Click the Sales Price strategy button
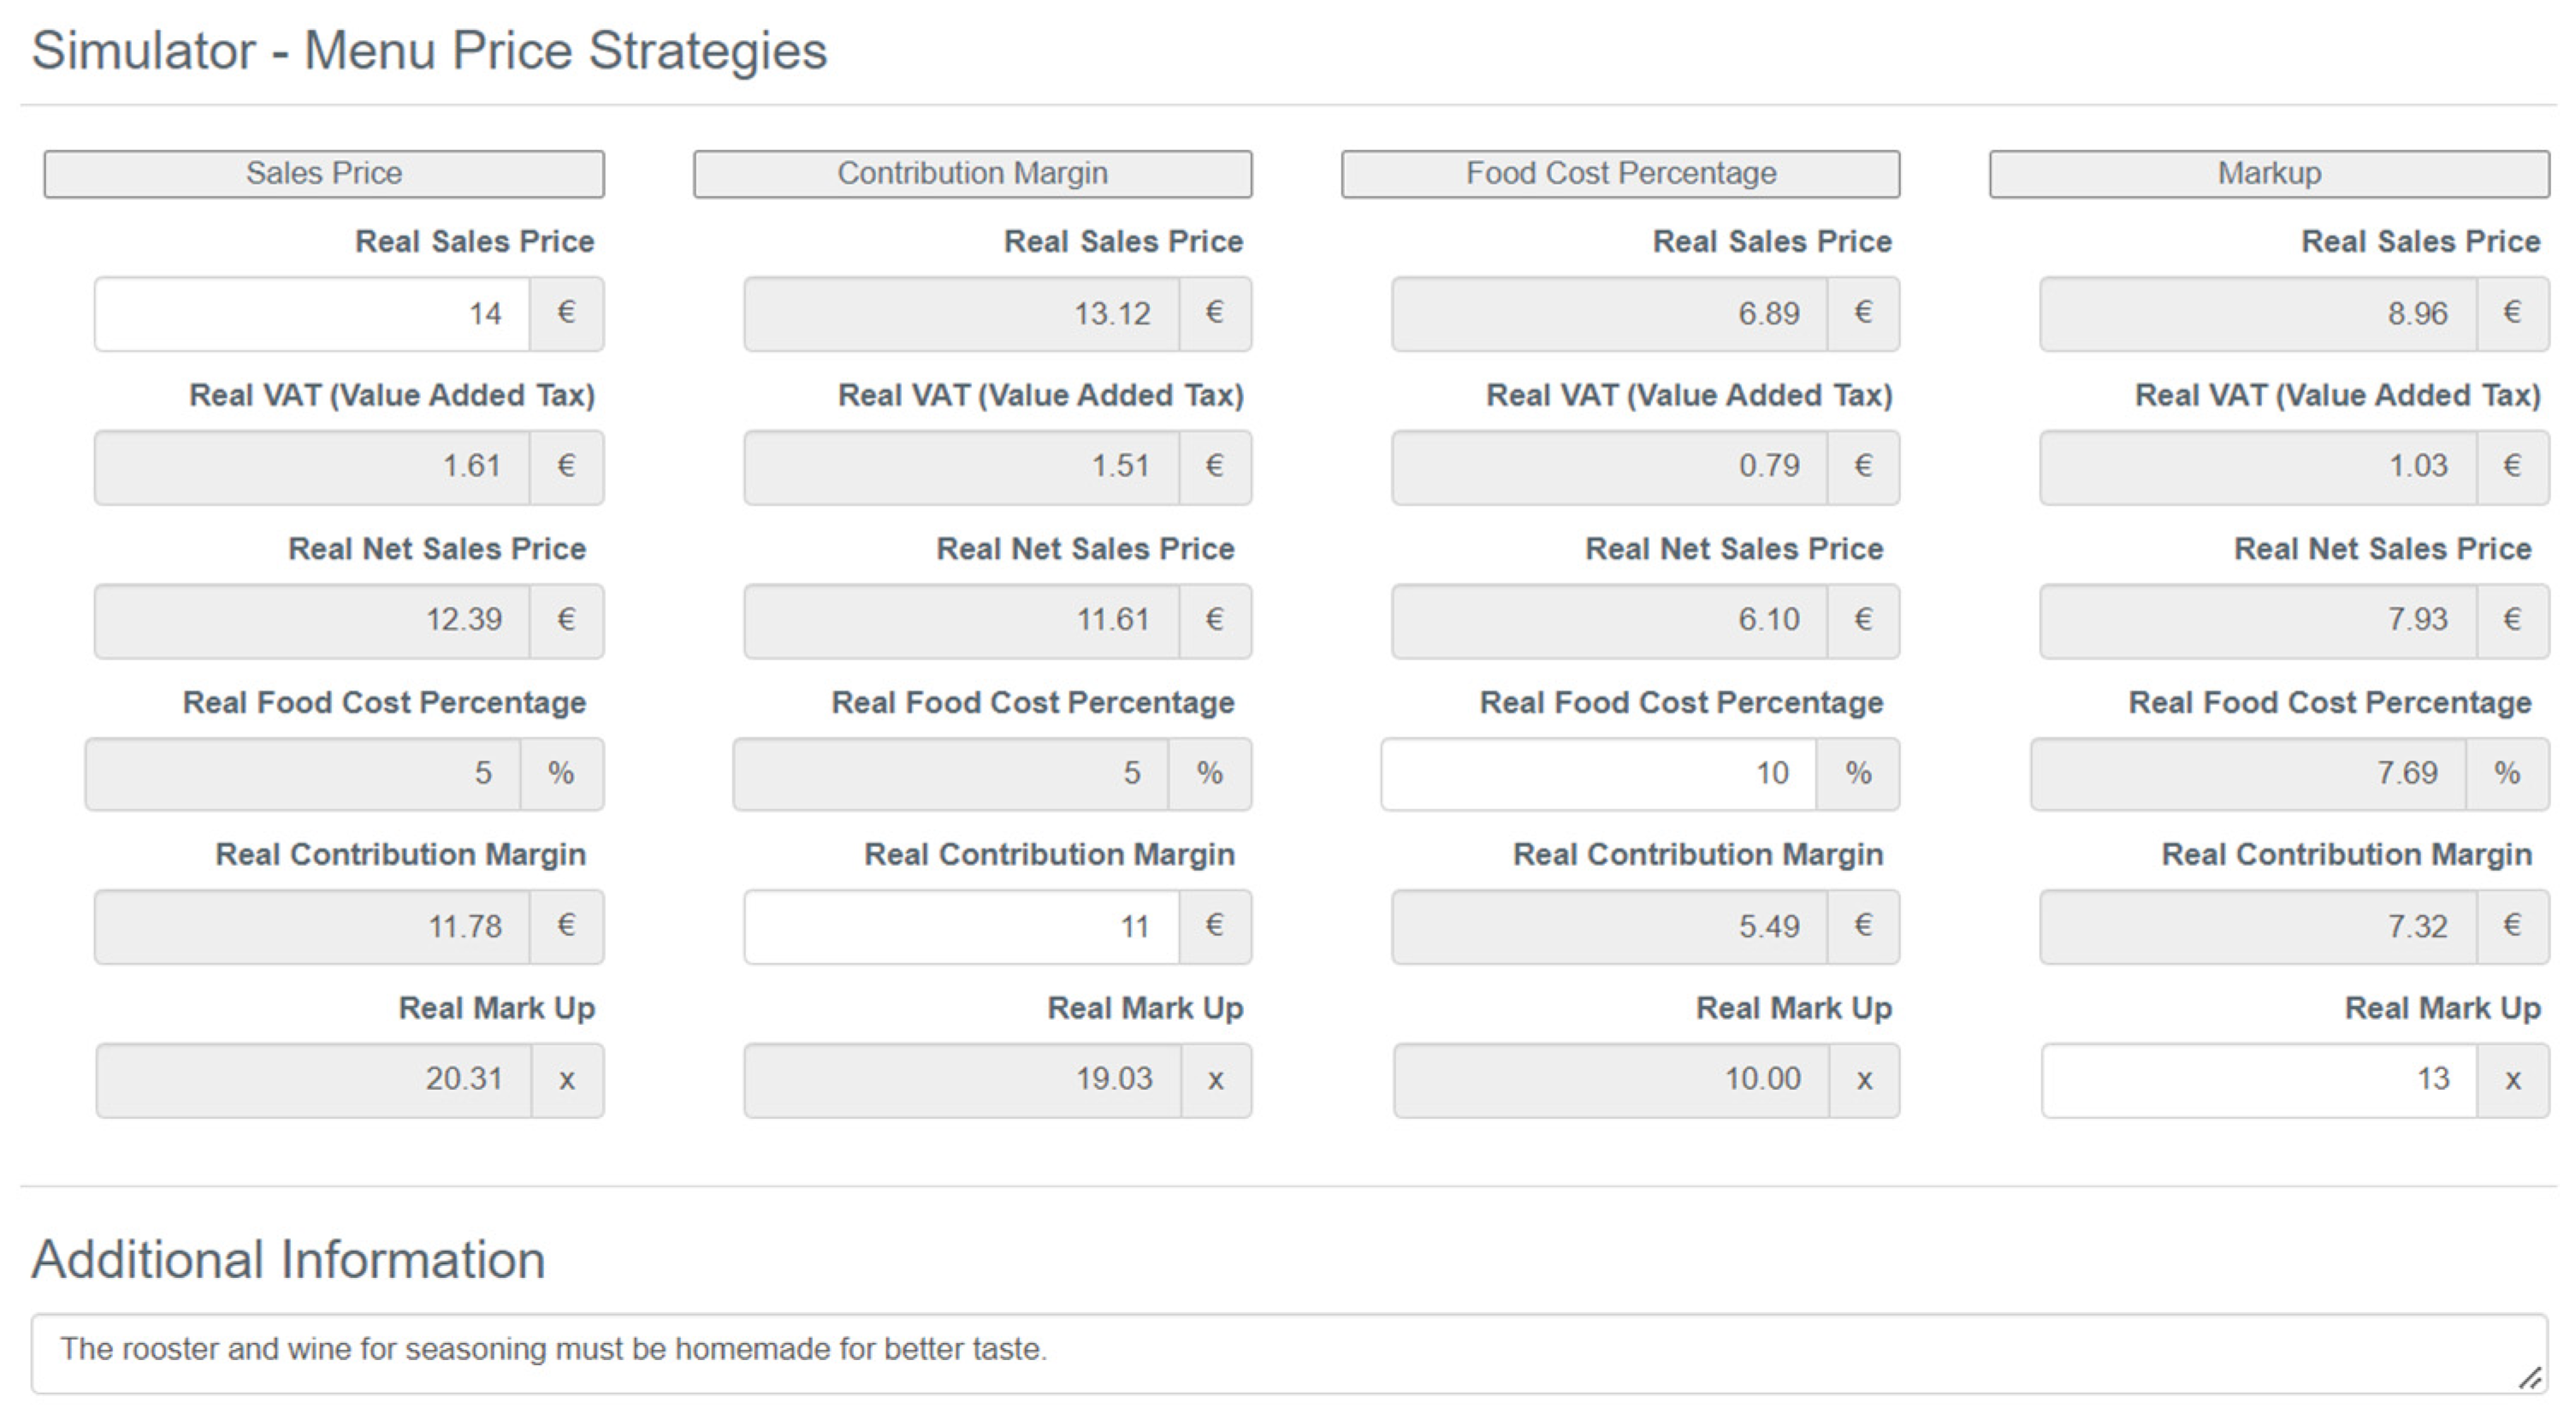 tap(323, 174)
